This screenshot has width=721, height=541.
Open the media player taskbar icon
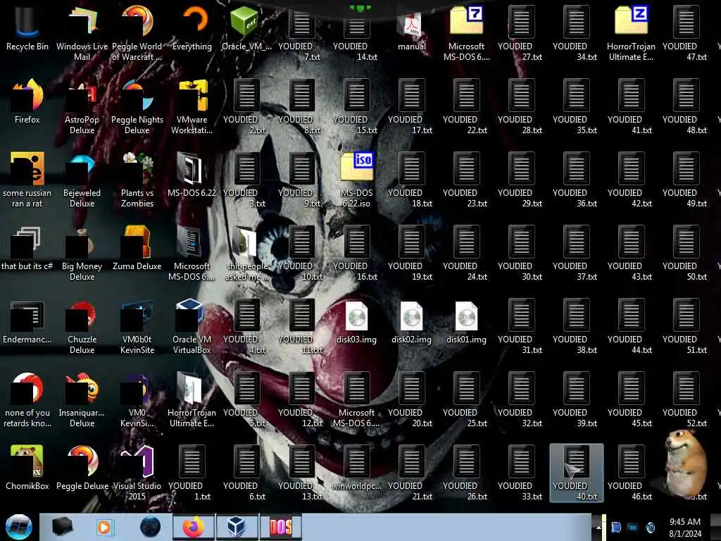[x=105, y=527]
